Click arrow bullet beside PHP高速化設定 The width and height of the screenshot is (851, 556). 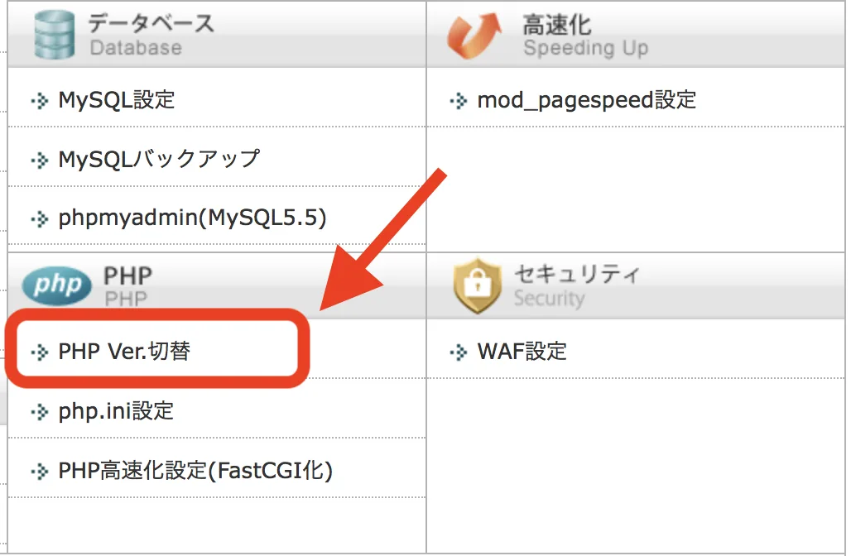(39, 472)
